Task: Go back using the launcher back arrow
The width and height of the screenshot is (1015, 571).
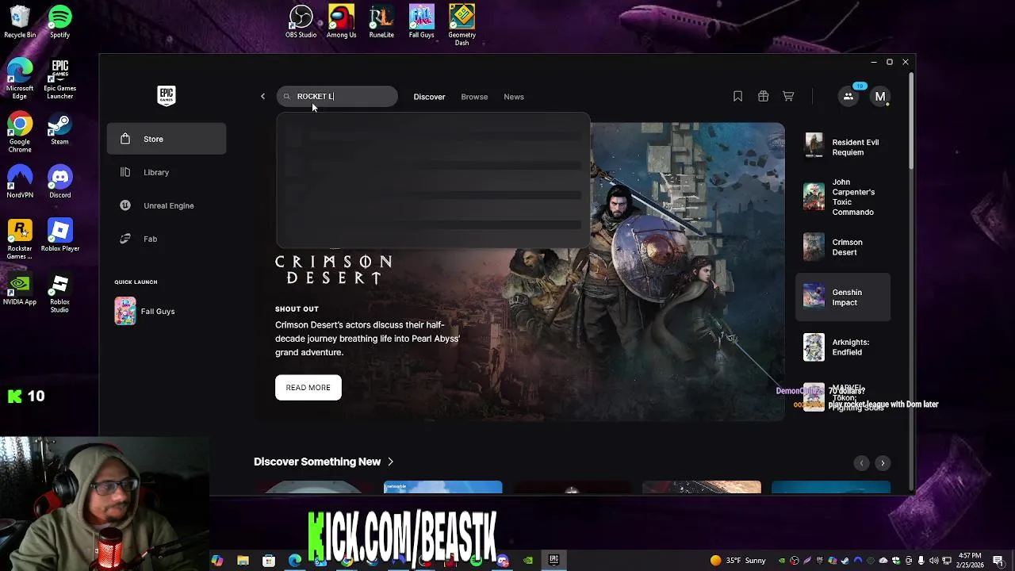Action: tap(263, 97)
